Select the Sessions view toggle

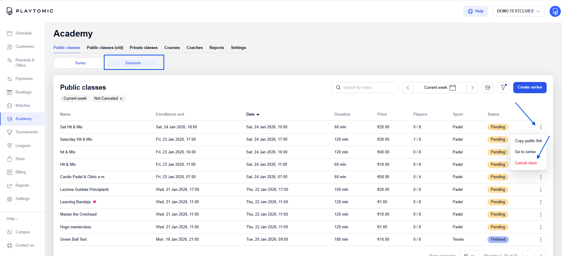133,63
